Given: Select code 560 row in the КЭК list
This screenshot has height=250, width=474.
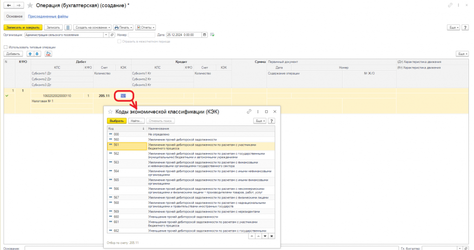Looking at the screenshot, I should tap(191, 140).
